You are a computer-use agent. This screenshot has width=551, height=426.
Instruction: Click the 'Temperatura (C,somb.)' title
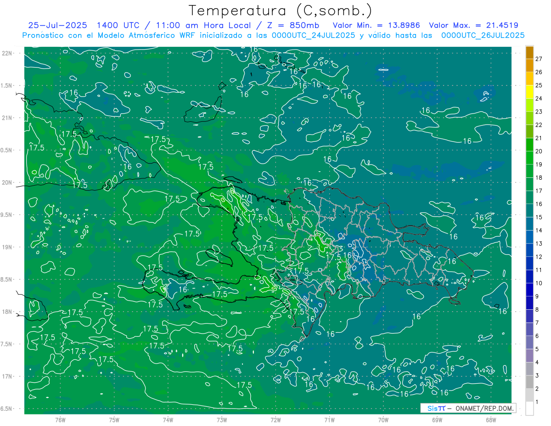pos(281,11)
